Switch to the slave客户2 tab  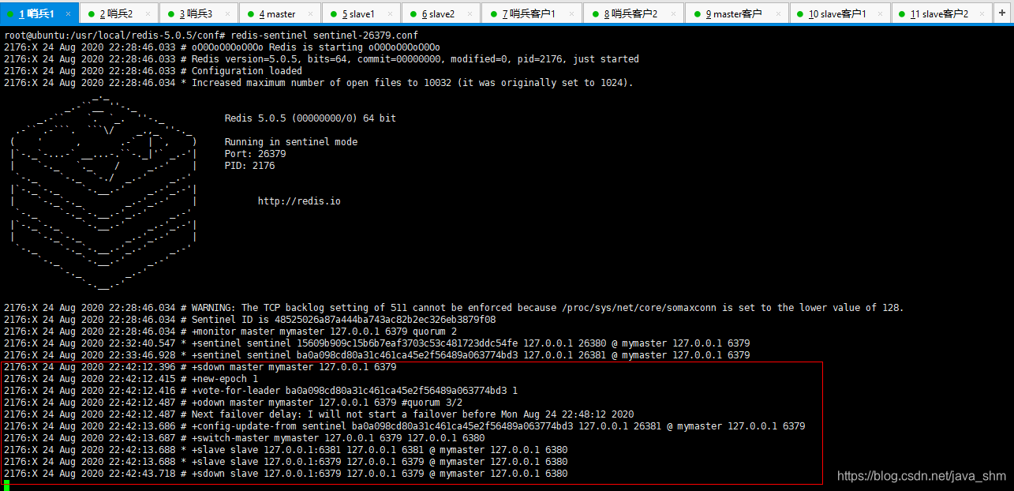941,13
